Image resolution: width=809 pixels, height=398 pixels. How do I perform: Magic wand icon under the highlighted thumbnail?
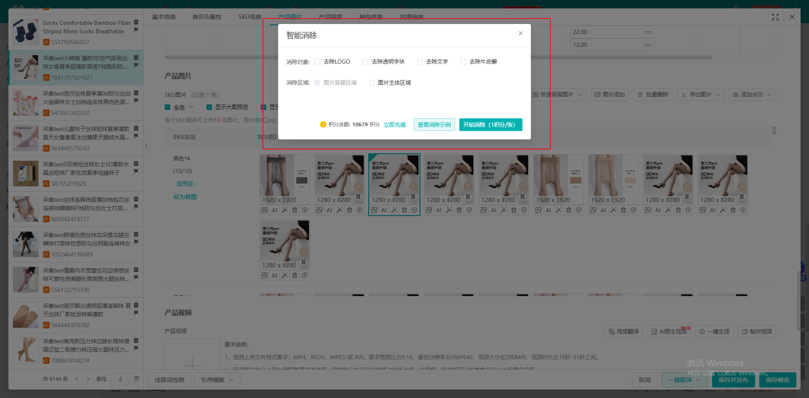point(394,210)
